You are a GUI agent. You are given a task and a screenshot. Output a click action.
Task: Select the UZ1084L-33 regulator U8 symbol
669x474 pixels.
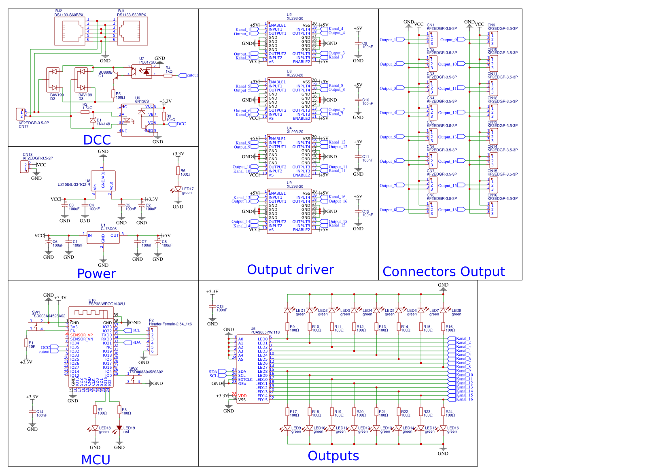(103, 181)
